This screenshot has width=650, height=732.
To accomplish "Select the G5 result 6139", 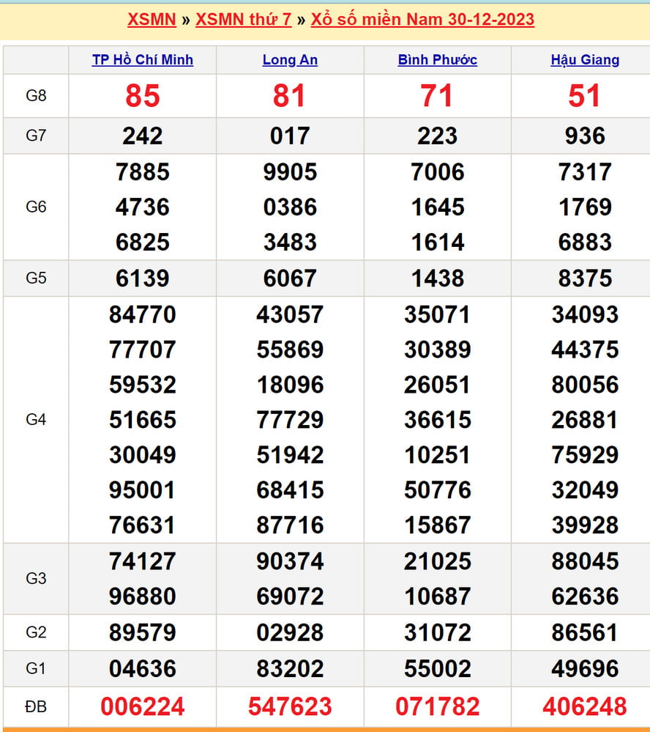I will [143, 278].
